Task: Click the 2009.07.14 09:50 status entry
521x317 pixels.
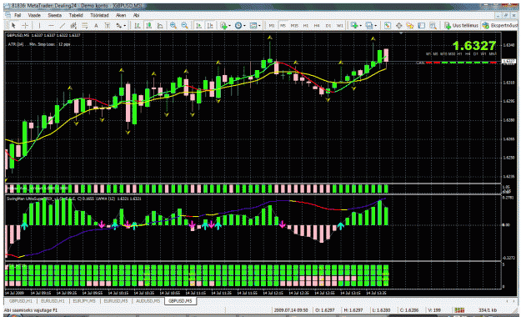Action: tap(291, 310)
